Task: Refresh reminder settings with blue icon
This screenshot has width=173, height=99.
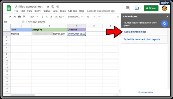Action: (x=164, y=24)
